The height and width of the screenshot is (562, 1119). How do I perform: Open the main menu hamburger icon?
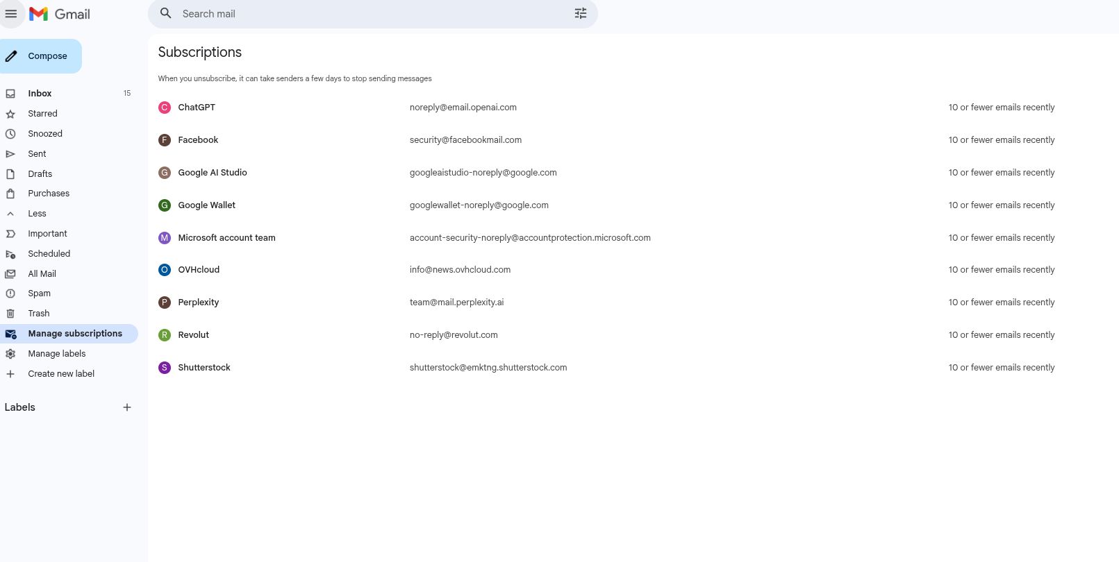tap(11, 14)
